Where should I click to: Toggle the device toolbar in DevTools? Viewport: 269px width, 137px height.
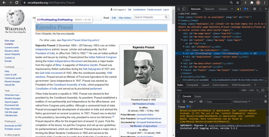(x=184, y=9)
